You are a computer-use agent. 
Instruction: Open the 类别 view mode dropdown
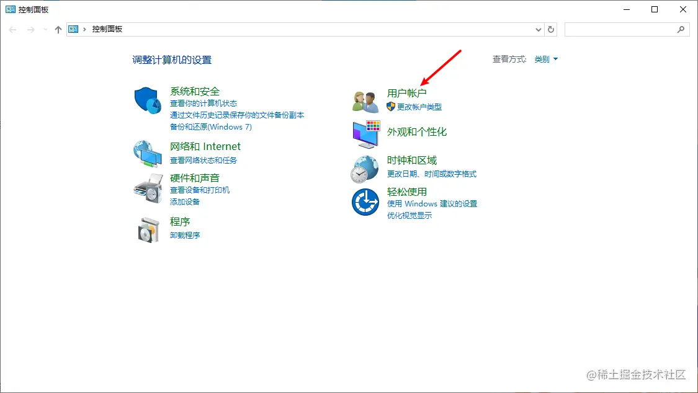[x=546, y=59]
